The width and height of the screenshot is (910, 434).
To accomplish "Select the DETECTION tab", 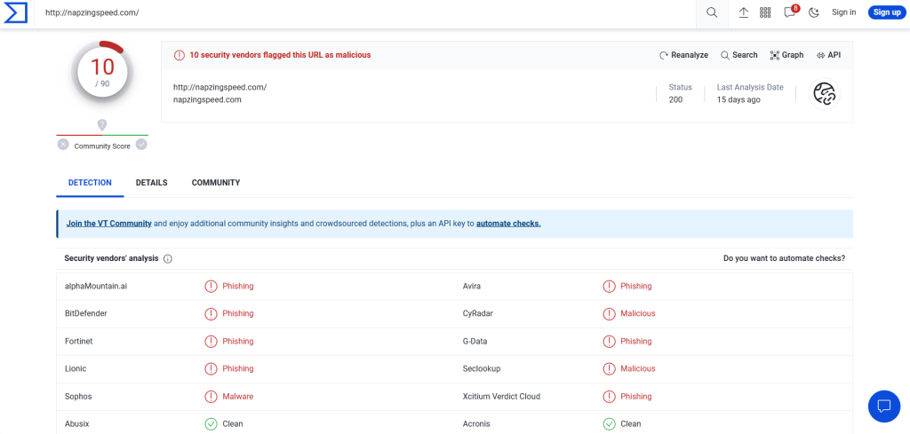I will 90,183.
